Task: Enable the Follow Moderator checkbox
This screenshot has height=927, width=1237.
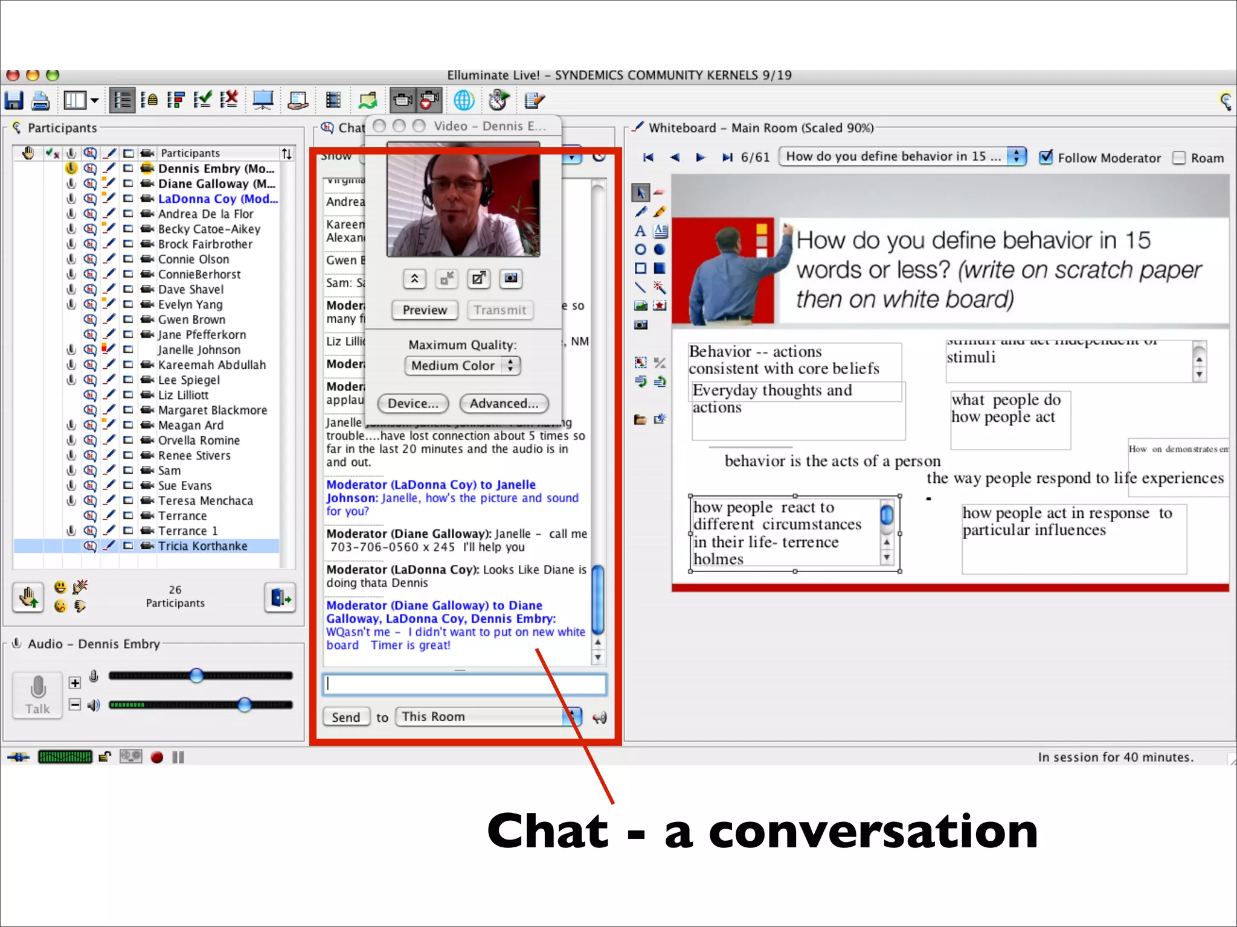Action: click(1046, 158)
